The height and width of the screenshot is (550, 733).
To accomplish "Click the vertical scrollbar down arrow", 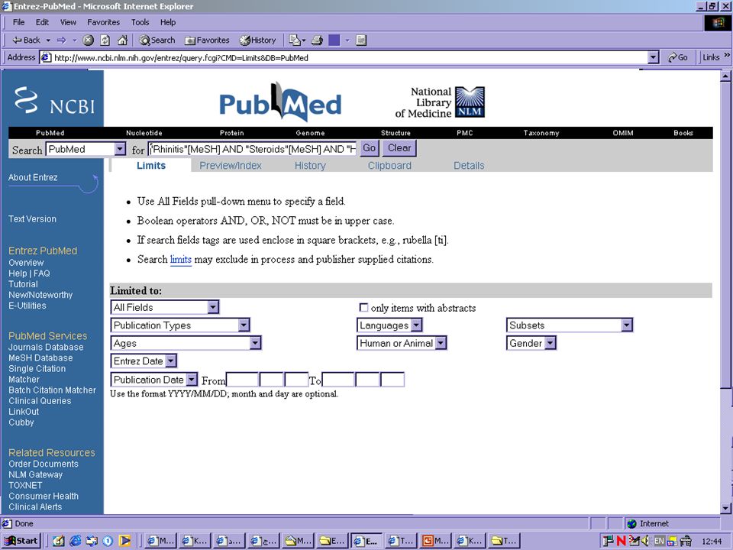I will pos(725,509).
